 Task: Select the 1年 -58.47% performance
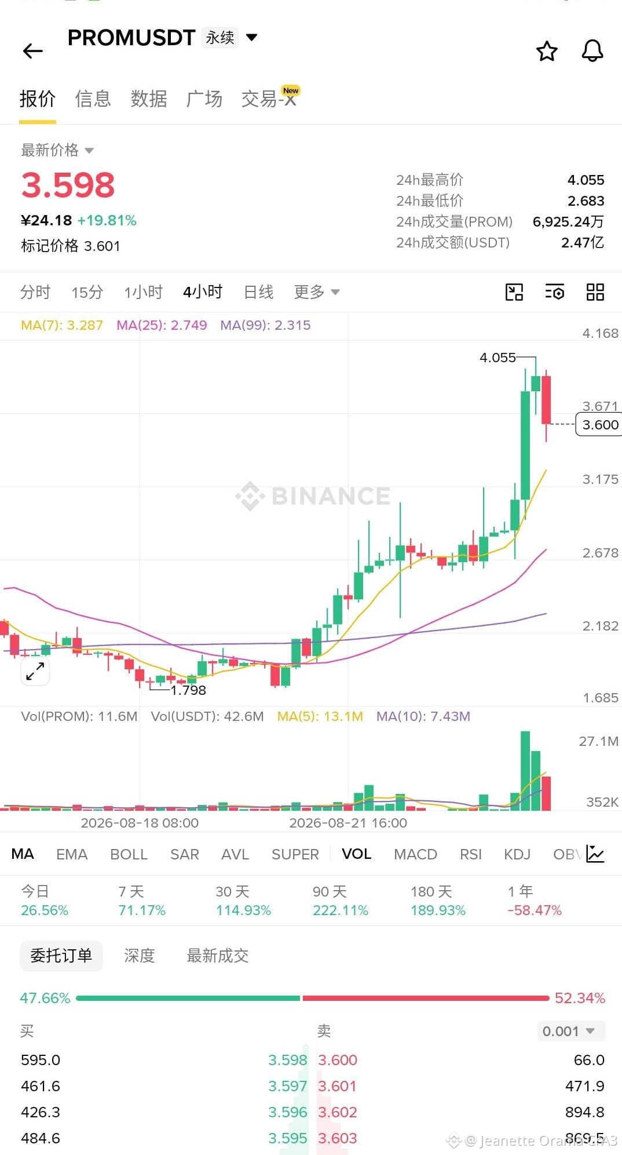pyautogui.click(x=535, y=901)
